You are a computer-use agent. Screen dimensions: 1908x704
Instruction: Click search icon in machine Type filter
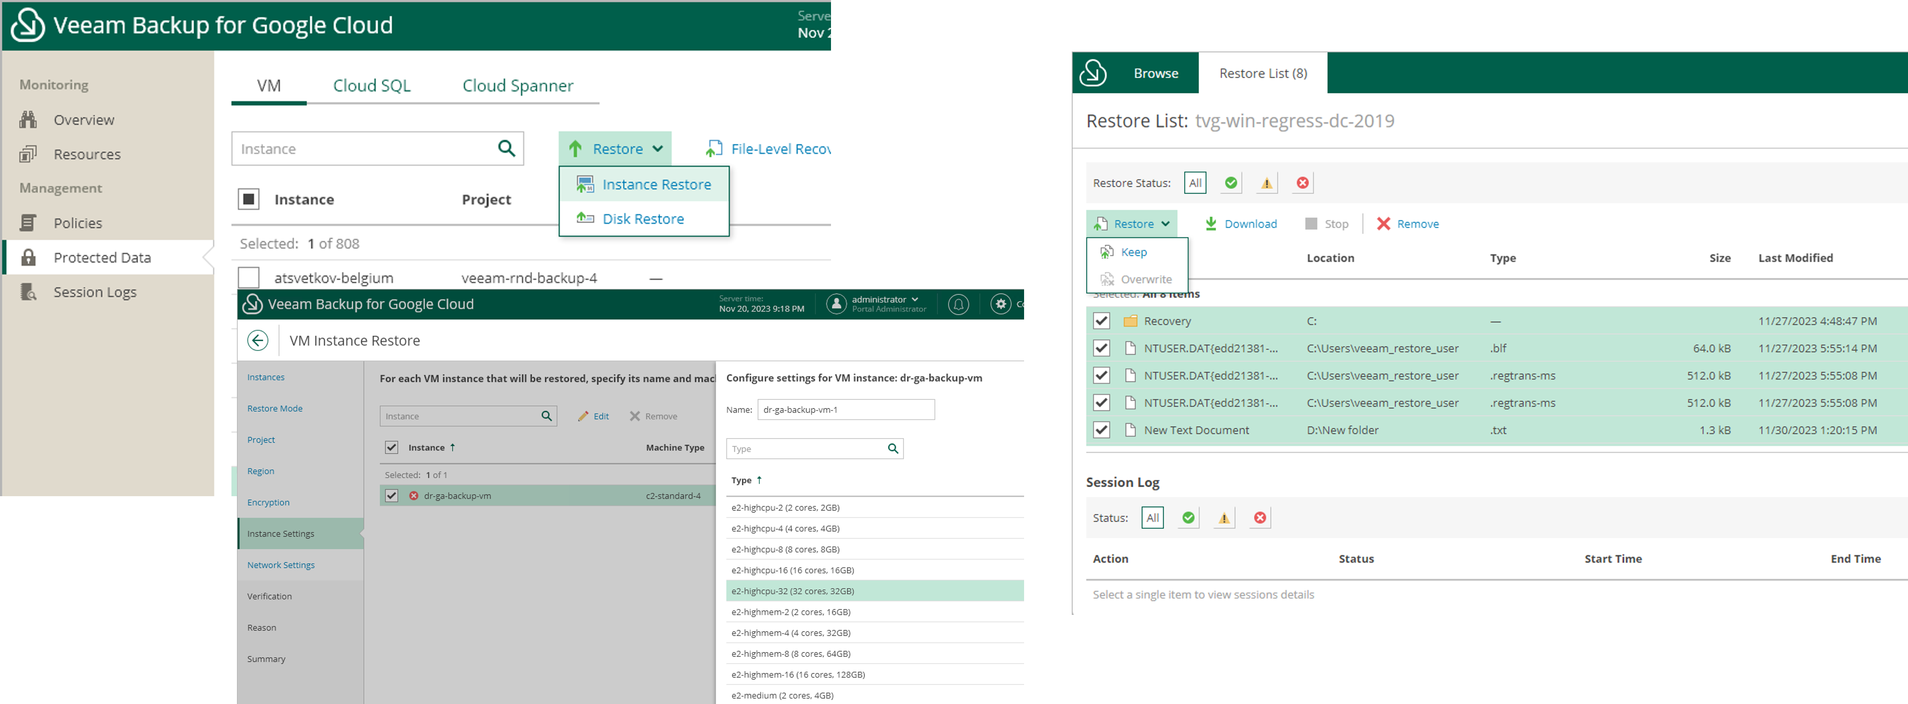893,449
